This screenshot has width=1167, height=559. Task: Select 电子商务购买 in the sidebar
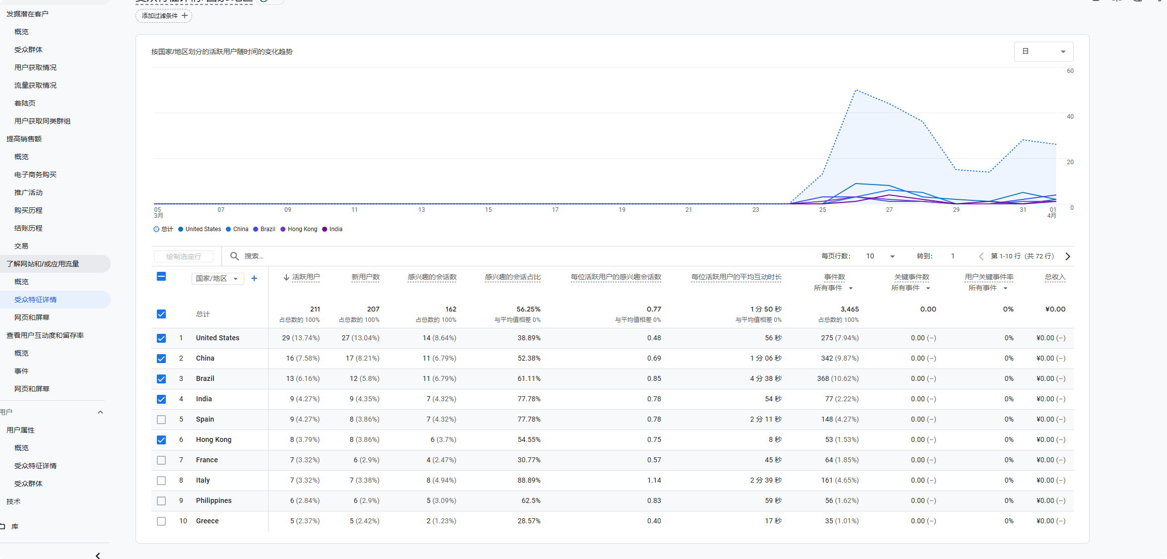click(35, 175)
